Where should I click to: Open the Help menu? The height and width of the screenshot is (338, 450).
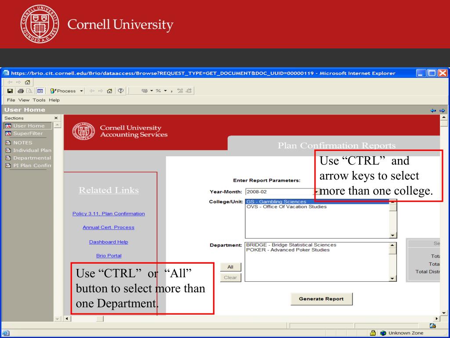[54, 100]
